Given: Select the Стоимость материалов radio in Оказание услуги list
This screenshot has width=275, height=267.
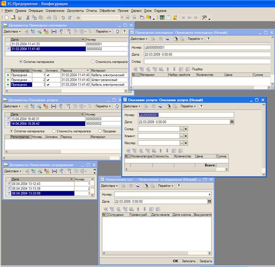Looking at the screenshot, I should 54,131.
